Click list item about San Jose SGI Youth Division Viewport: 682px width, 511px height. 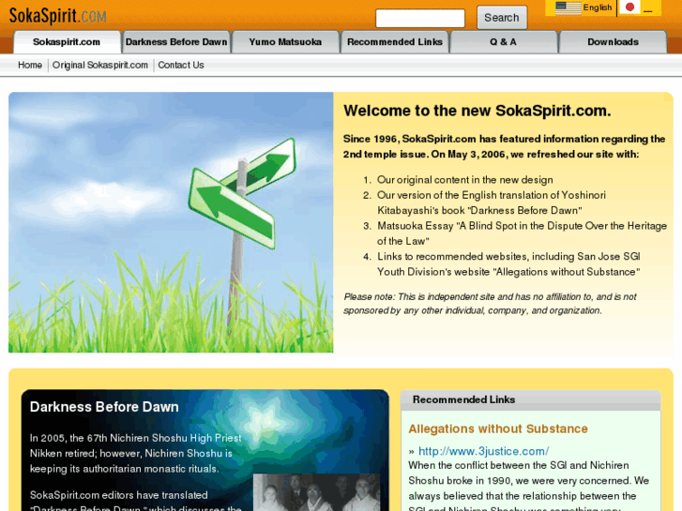coord(508,264)
